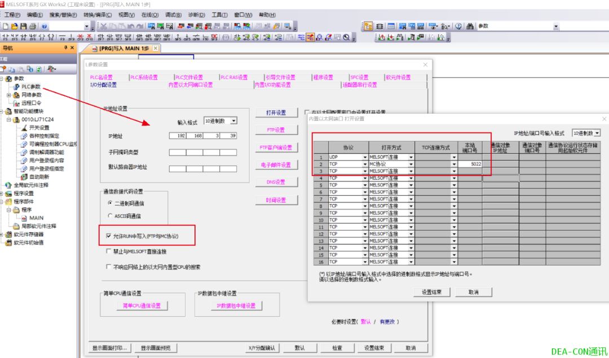Open row 16 协议 TCP dropdown
Viewport: 609px width, 358px height.
(365, 262)
